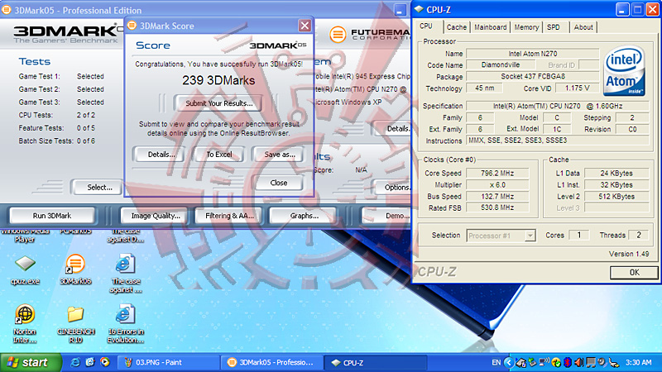Launch Internet Explorer from Quick Launch
The image size is (662, 372).
[x=75, y=362]
